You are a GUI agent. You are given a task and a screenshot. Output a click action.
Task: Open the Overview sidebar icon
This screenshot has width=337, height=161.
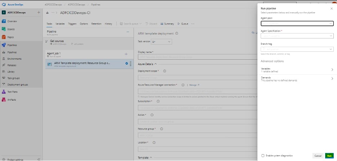pyautogui.click(x=4, y=21)
